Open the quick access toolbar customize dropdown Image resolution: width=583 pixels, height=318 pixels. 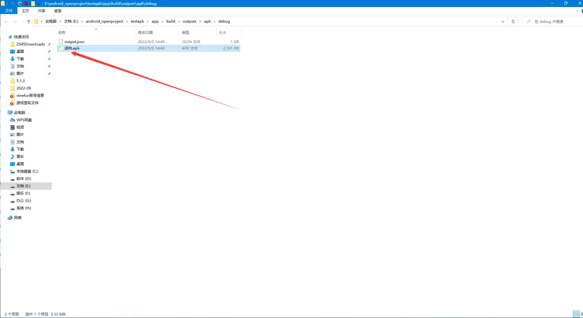click(38, 4)
